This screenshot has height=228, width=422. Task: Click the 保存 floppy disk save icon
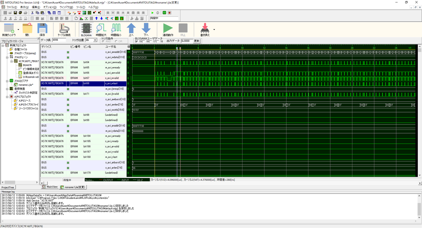(42, 29)
